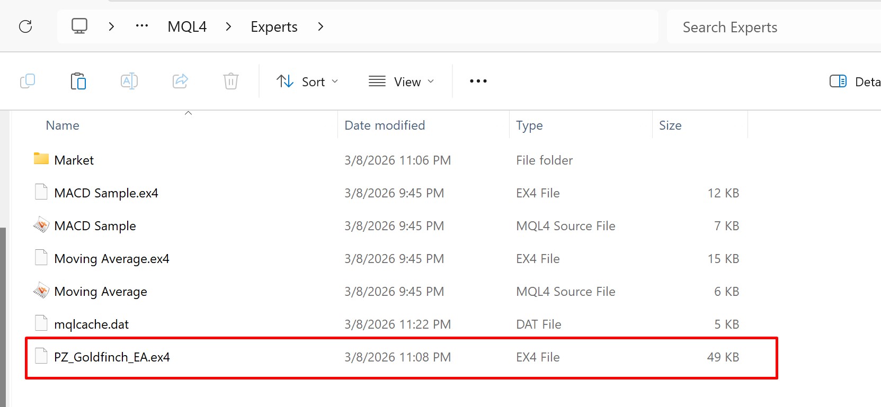Select Moving Average.ex4 file name
The image size is (881, 407).
pos(112,259)
